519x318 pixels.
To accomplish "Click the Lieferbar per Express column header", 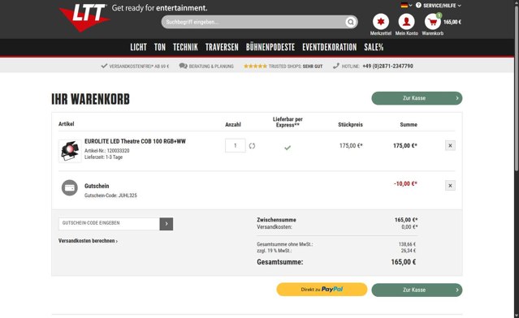I will 288,122.
